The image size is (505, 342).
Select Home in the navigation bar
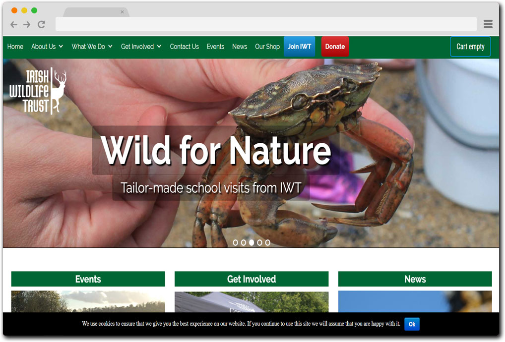pyautogui.click(x=15, y=46)
